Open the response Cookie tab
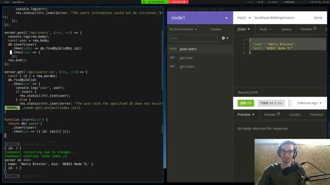This screenshot has width=330, height=185. [294, 115]
